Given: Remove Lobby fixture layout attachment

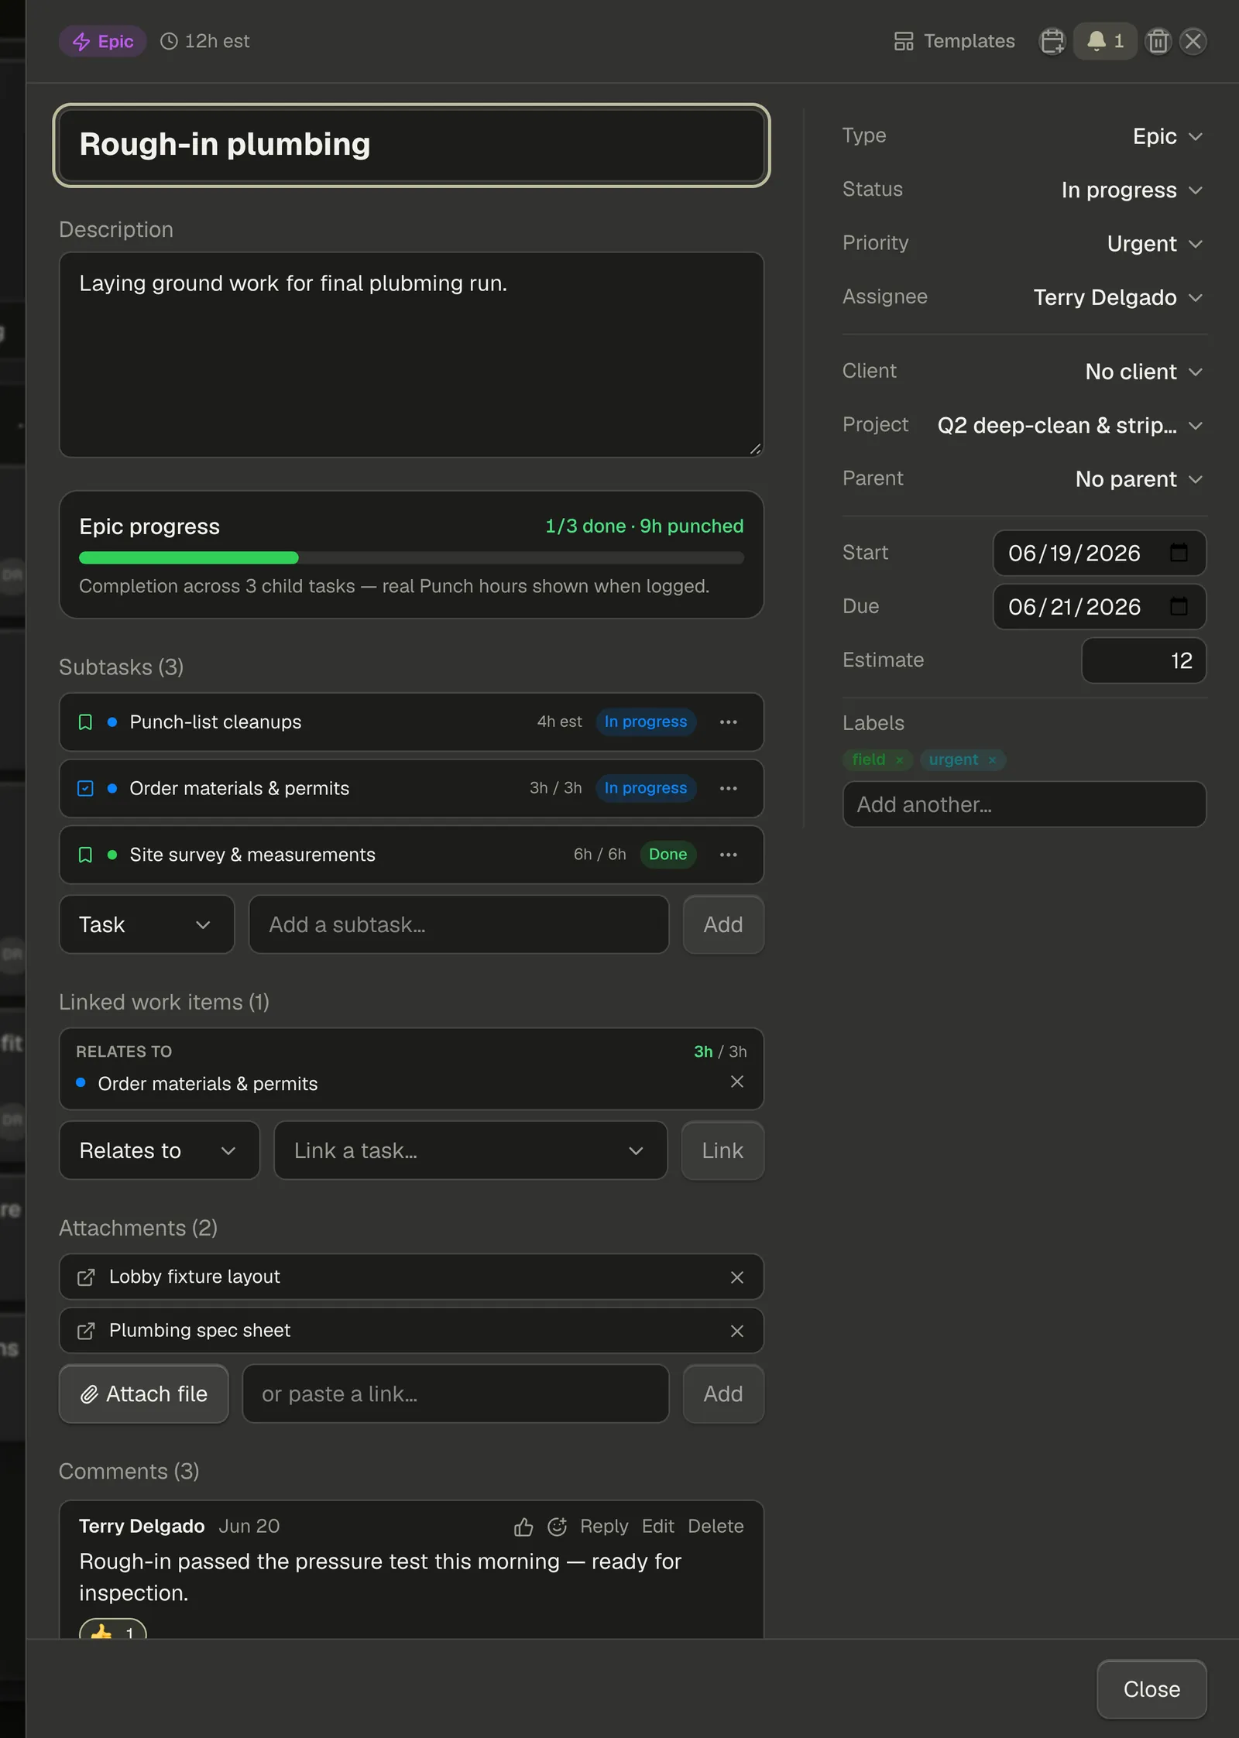Looking at the screenshot, I should click(737, 1277).
